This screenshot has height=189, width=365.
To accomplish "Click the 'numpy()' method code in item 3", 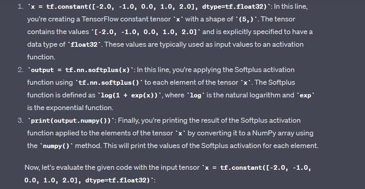I will [55, 146].
